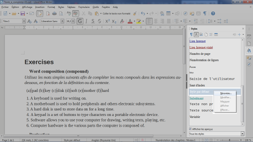
Task: Open the Print preview icon
Action: [x=61, y=13]
